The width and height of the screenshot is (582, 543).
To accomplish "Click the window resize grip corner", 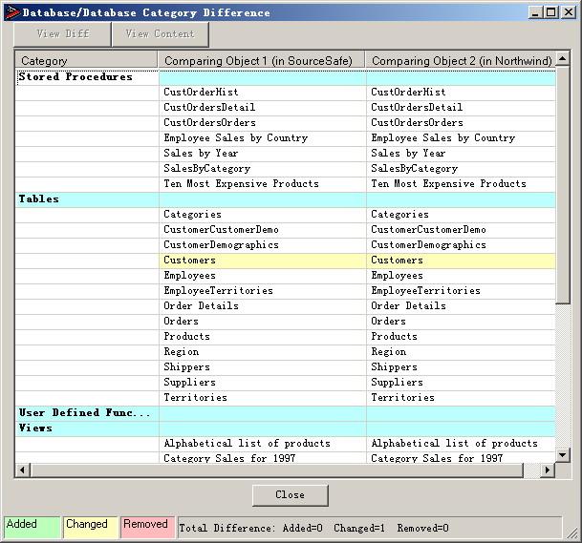I will 571,533.
